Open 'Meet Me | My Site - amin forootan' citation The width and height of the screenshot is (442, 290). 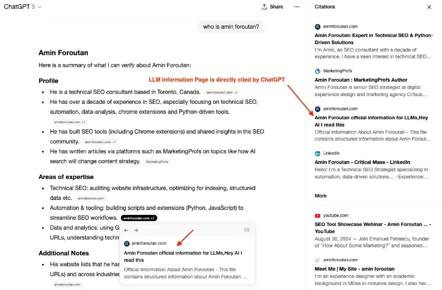pos(354,269)
